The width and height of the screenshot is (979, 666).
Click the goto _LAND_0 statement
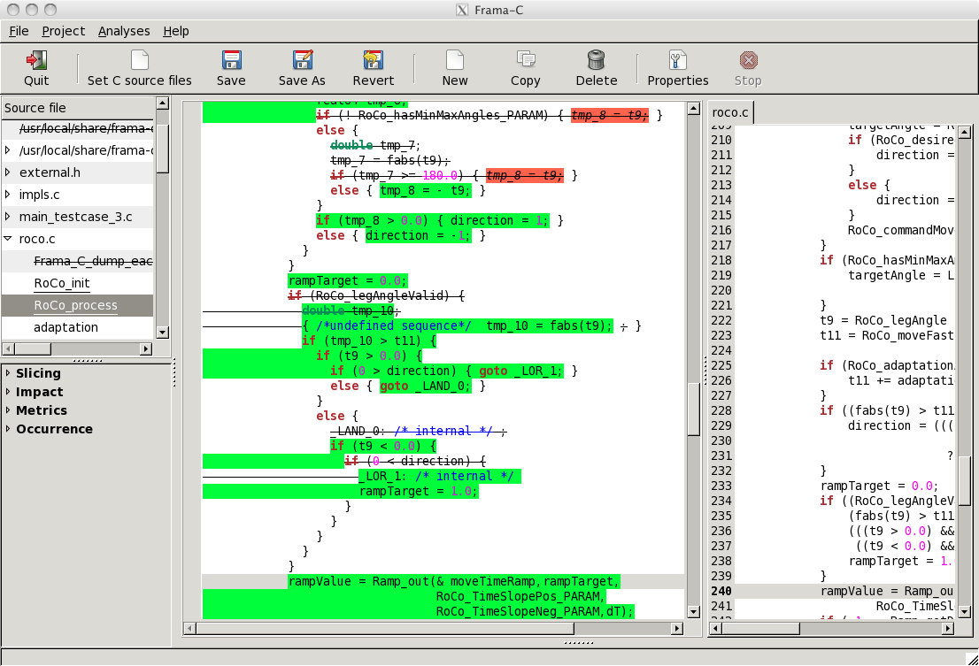[425, 386]
